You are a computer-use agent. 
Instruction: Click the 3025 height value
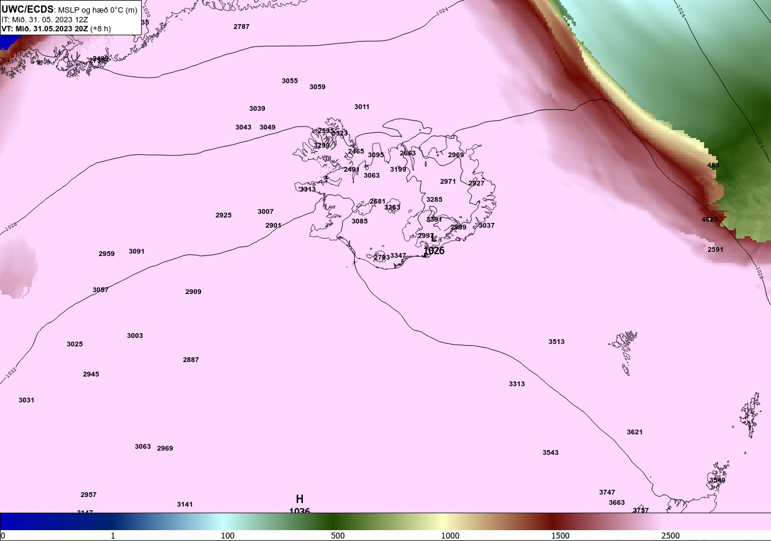(x=75, y=344)
